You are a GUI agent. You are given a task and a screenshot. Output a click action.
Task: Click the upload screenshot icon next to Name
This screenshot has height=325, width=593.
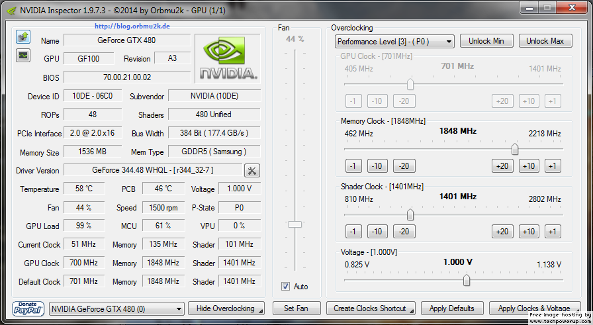click(23, 37)
